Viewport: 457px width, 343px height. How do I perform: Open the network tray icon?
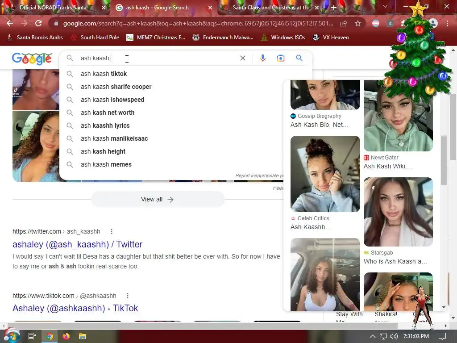383,336
